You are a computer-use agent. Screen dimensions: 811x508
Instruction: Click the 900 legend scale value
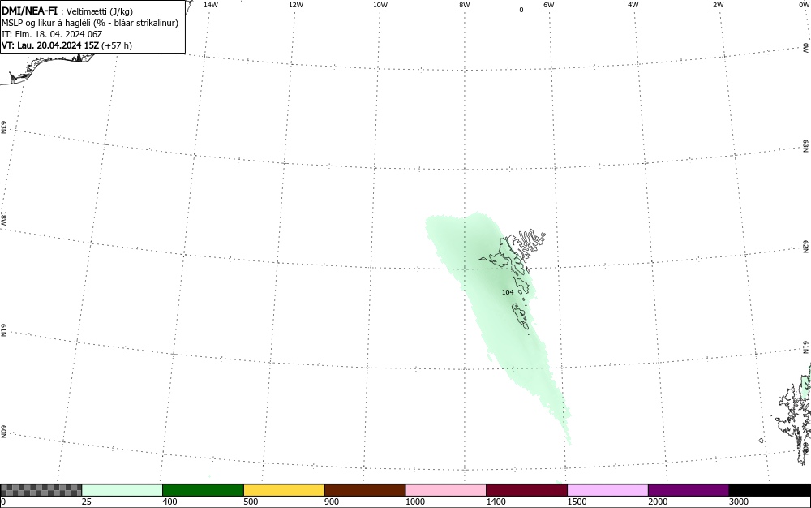coord(332,502)
